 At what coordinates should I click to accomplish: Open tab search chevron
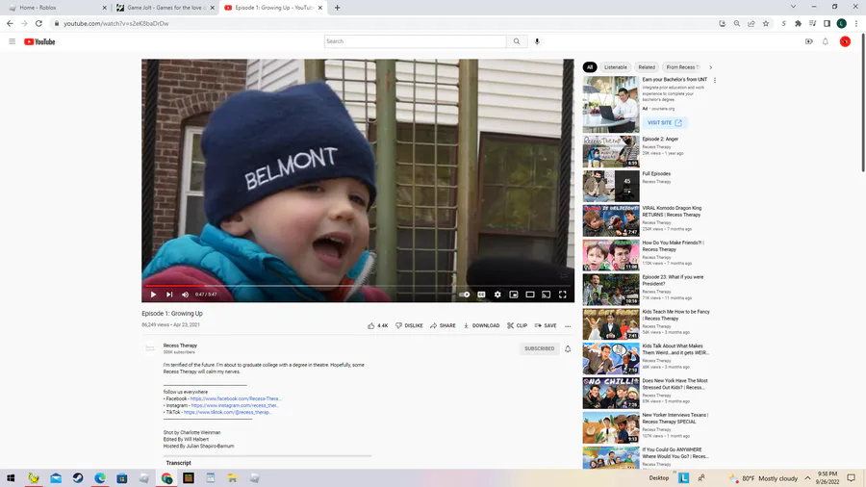(793, 7)
